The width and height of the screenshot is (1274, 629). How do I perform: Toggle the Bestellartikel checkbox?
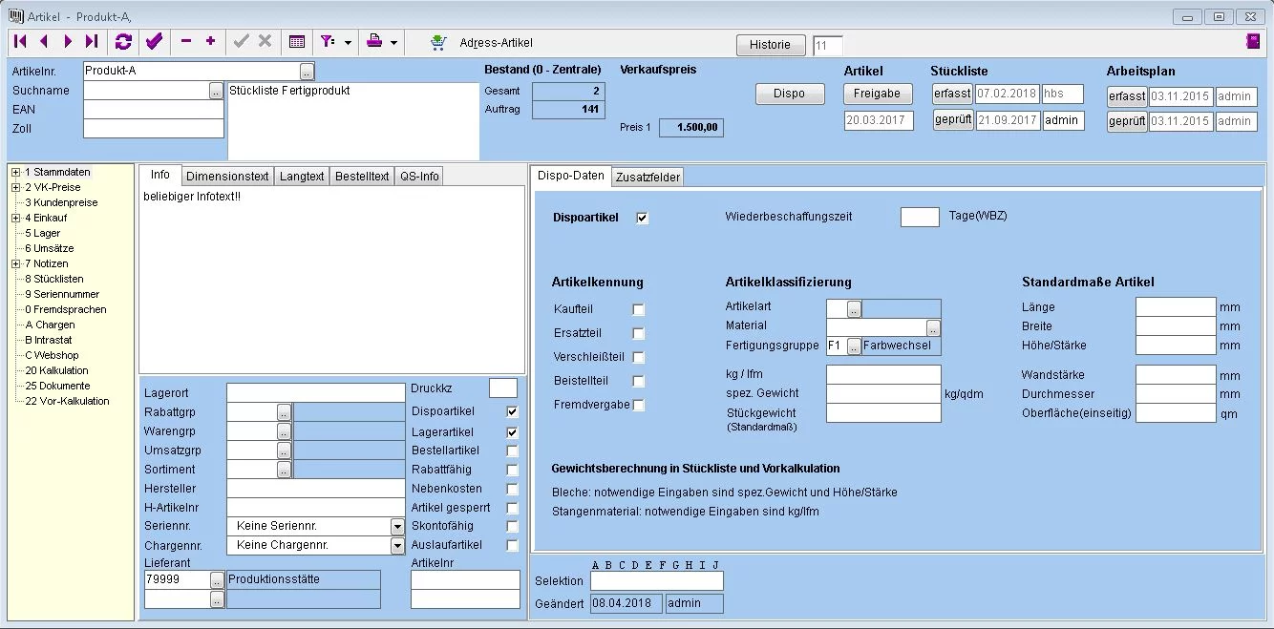(513, 451)
